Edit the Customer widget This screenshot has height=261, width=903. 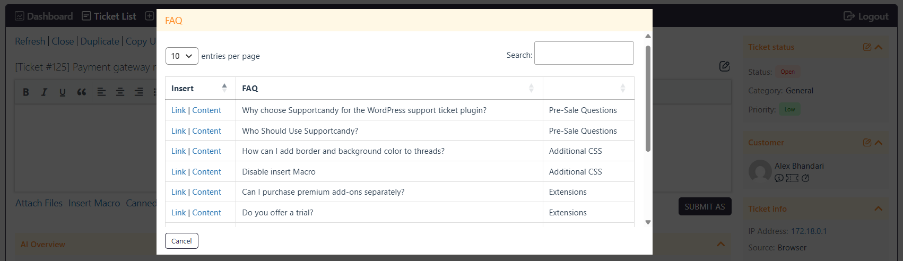pos(867,143)
